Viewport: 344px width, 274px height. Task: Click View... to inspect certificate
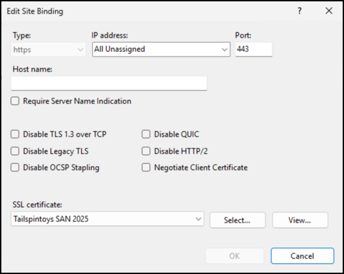tap(300, 220)
